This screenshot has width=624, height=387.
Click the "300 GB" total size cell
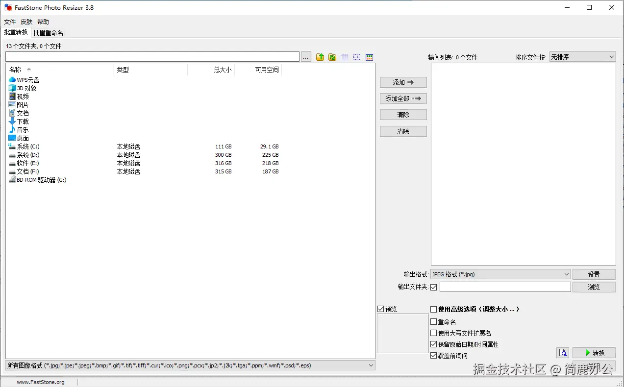pyautogui.click(x=223, y=155)
